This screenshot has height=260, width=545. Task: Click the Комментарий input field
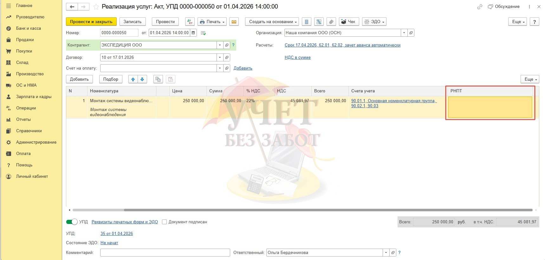[165, 253]
